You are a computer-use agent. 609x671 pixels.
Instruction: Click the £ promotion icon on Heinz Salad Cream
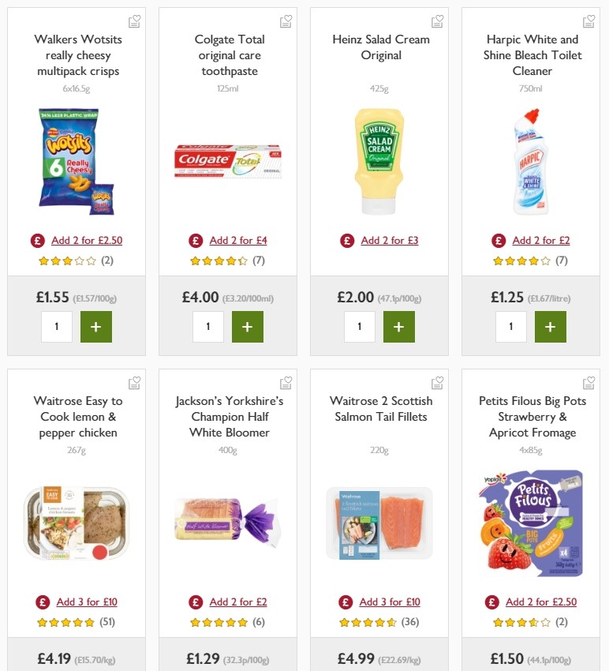coord(347,240)
